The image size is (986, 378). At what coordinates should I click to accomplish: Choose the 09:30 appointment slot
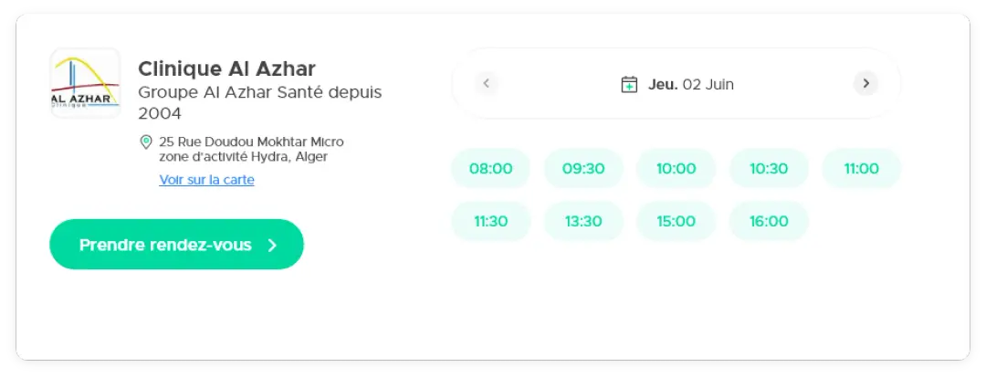(583, 169)
